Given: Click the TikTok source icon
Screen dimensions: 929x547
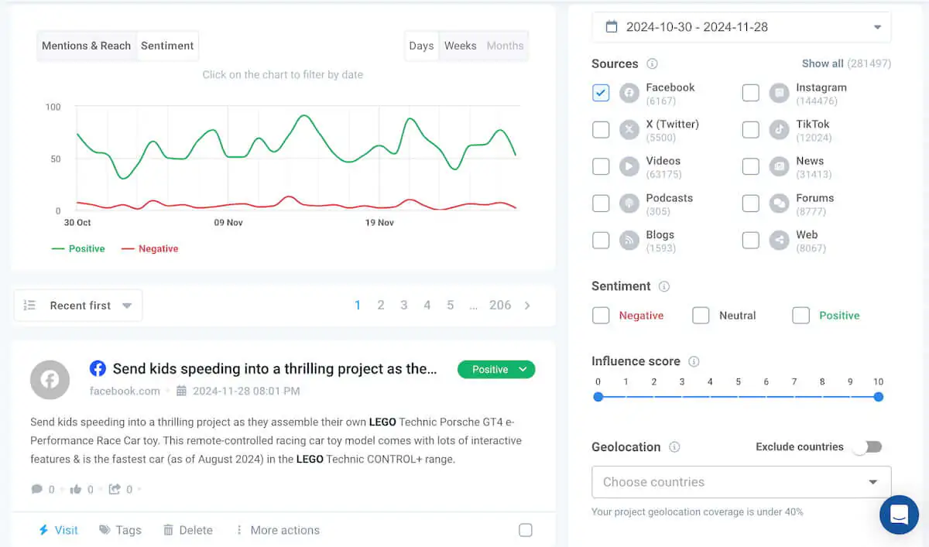Looking at the screenshot, I should tap(779, 129).
